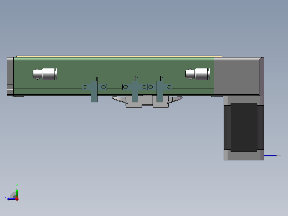The width and height of the screenshot is (288, 216).
Task: Click the red X axis dot on the triad
Action: pos(17,199)
